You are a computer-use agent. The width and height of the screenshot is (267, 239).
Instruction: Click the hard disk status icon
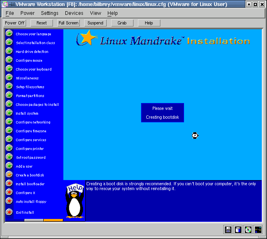[x=238, y=230]
